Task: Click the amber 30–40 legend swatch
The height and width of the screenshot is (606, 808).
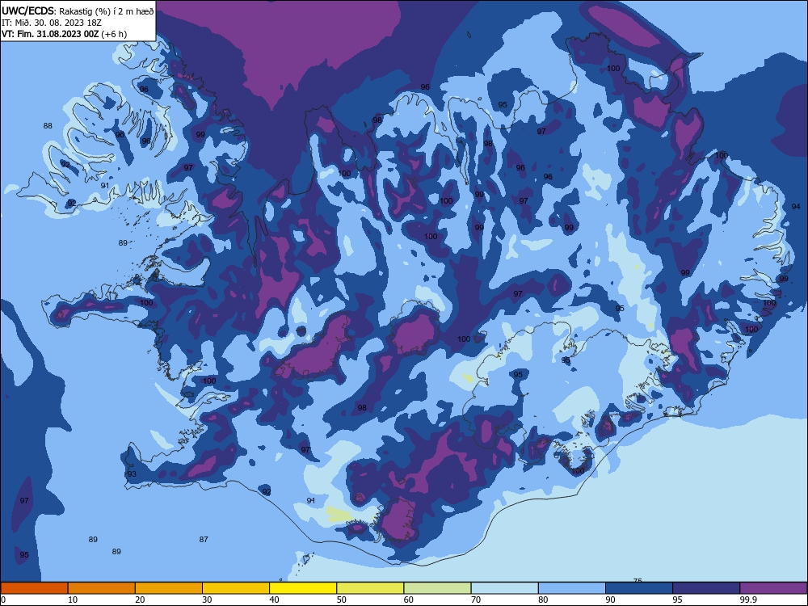Action: point(236,588)
